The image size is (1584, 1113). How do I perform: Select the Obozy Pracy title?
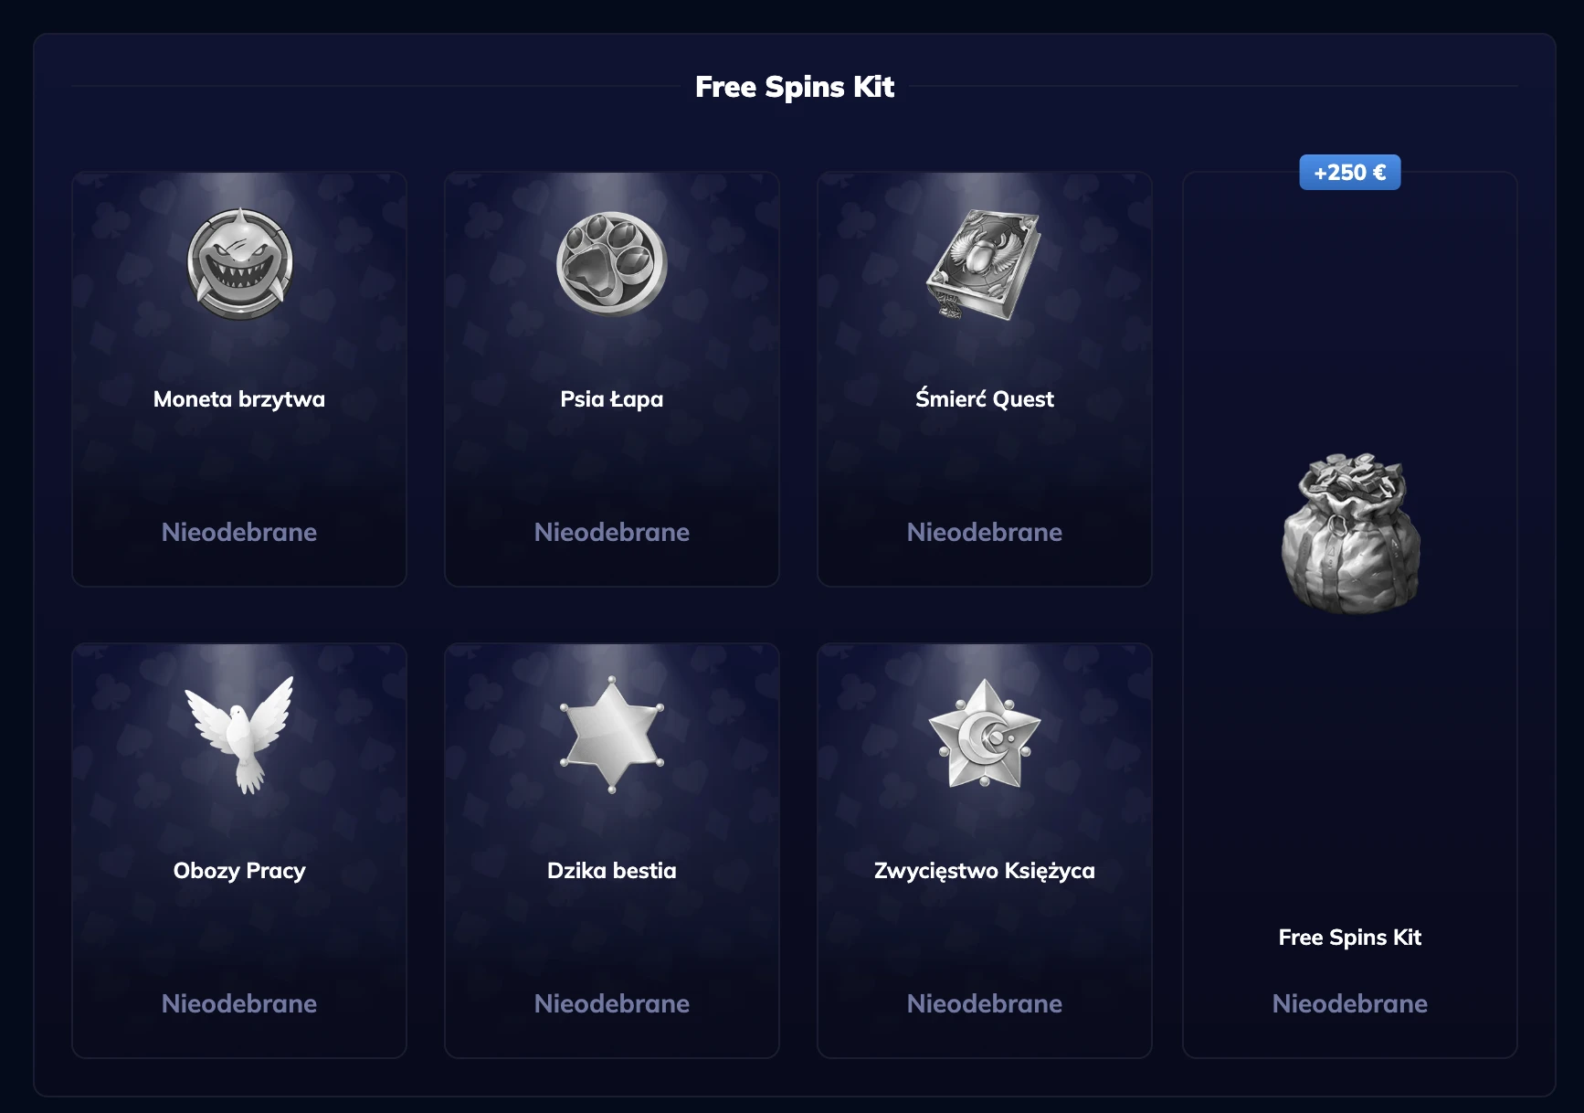pos(239,871)
